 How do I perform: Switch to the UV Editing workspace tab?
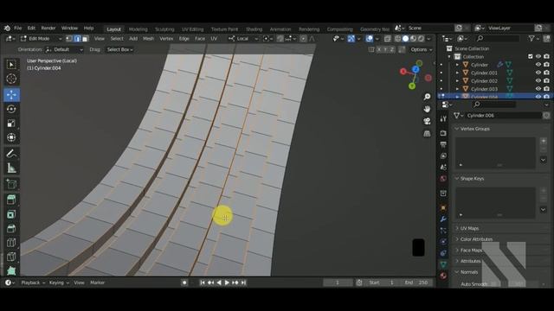click(192, 29)
